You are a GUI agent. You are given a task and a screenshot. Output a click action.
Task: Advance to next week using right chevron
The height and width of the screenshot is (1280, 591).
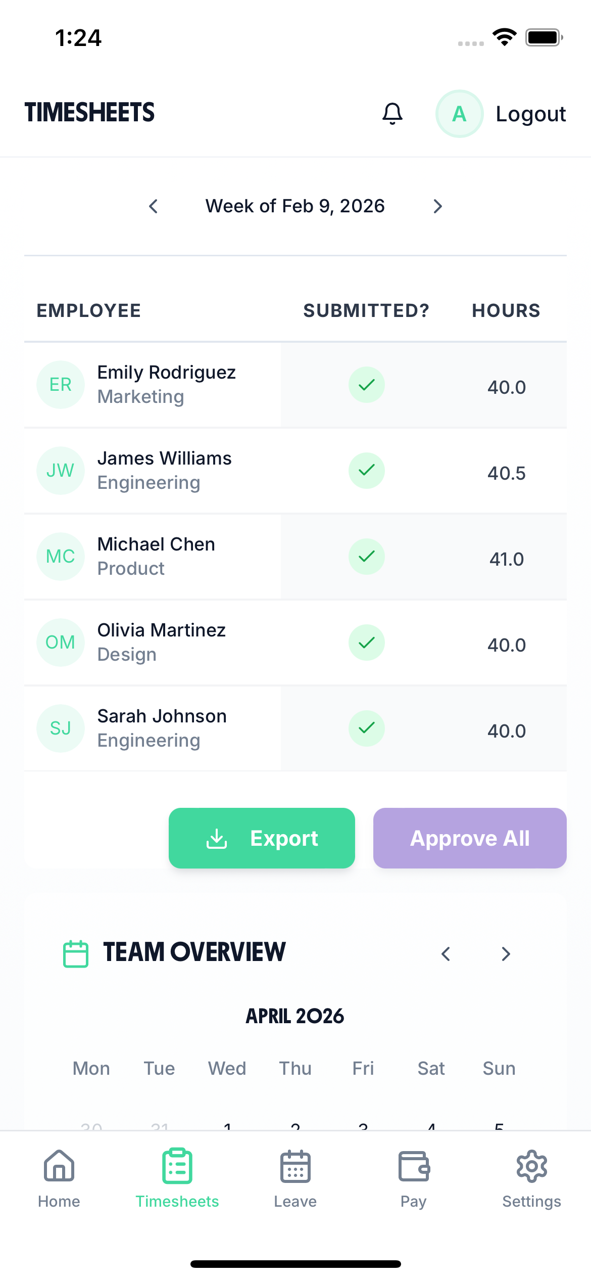437,206
